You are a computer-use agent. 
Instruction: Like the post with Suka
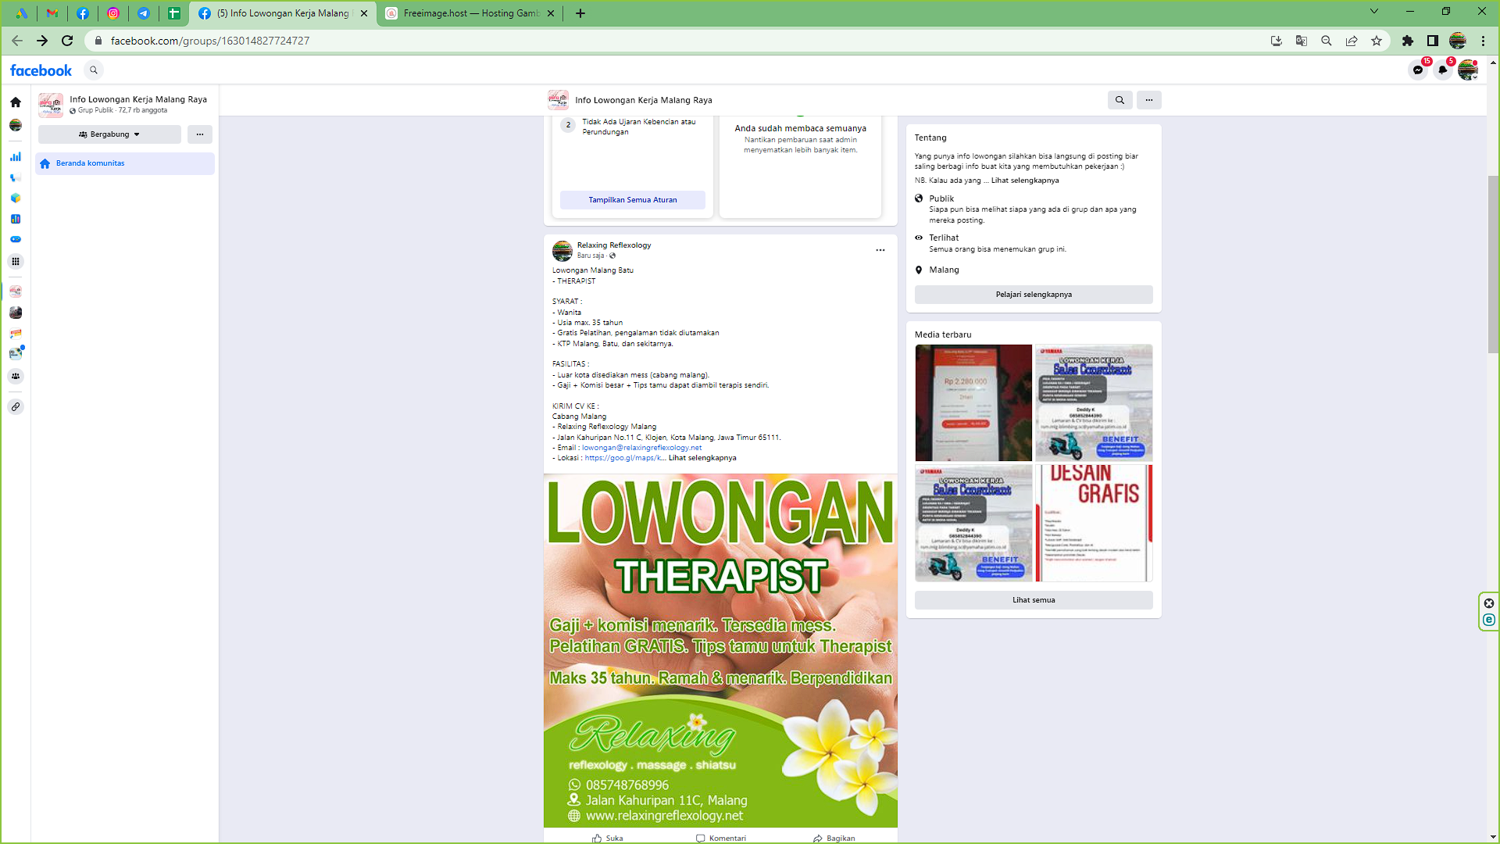click(x=607, y=838)
